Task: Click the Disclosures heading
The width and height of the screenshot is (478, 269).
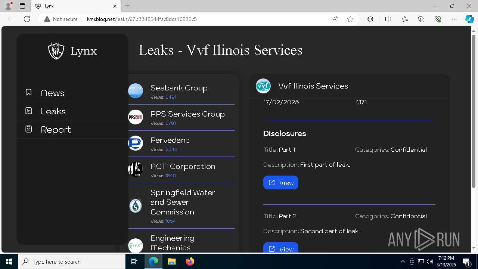Action: [285, 133]
